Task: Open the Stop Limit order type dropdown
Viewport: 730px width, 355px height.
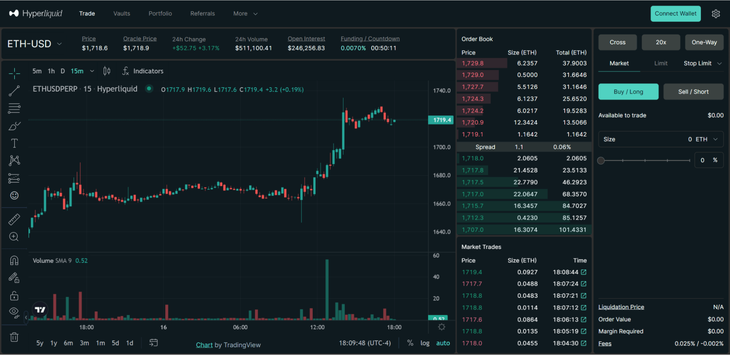Action: click(x=703, y=63)
